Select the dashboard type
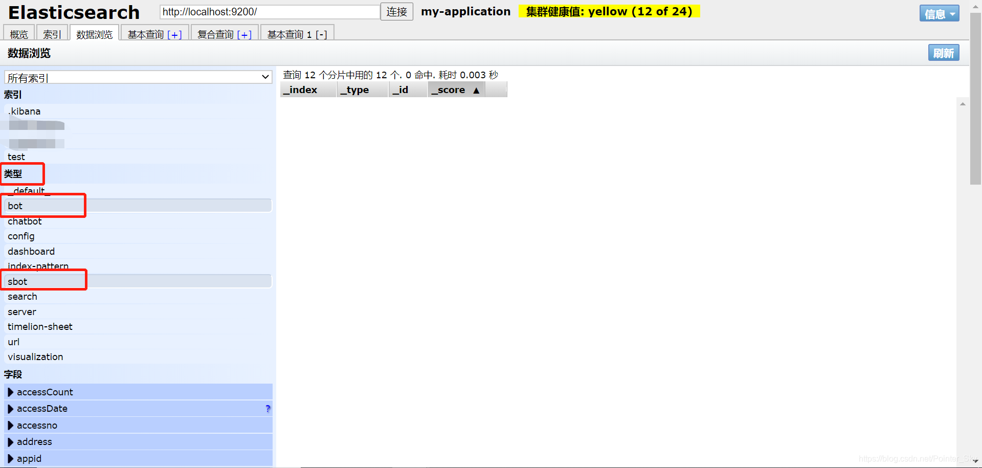This screenshot has height=468, width=982. [138, 251]
